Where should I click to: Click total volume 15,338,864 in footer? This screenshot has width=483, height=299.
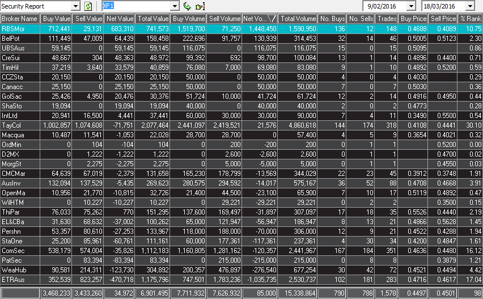click(x=300, y=293)
